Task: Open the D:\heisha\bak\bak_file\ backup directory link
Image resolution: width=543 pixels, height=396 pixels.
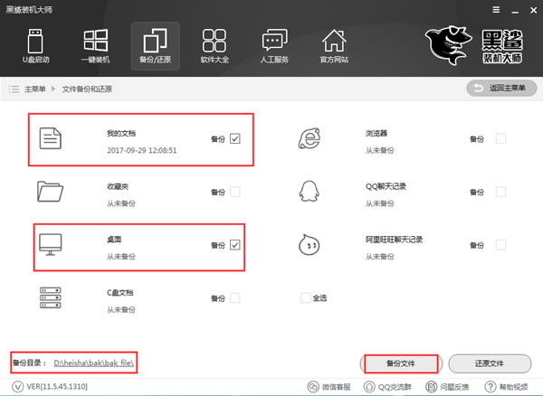Action: pyautogui.click(x=94, y=363)
